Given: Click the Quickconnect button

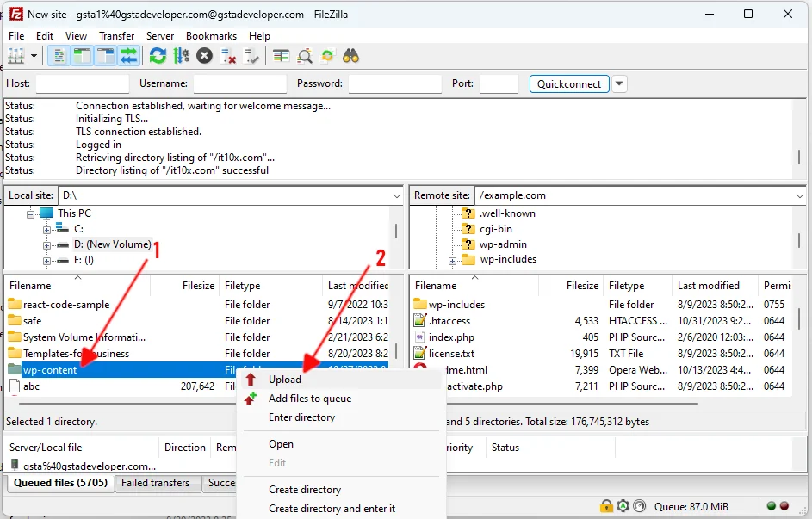Looking at the screenshot, I should [x=568, y=83].
